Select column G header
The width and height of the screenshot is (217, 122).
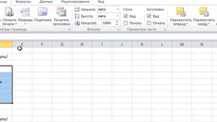[x=62, y=44]
